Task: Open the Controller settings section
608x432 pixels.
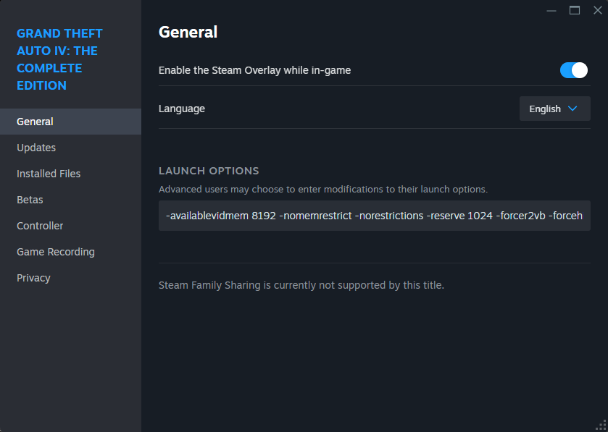Action: [x=40, y=226]
